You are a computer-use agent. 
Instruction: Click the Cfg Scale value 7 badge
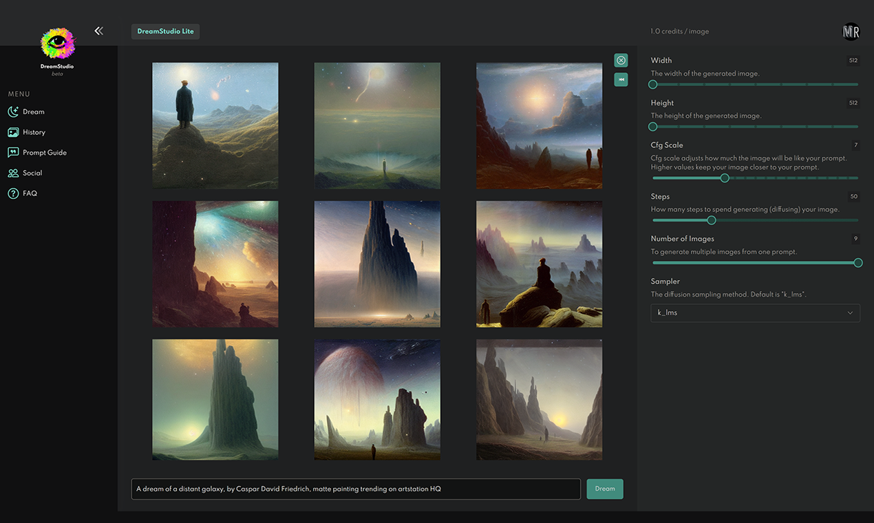coord(855,145)
